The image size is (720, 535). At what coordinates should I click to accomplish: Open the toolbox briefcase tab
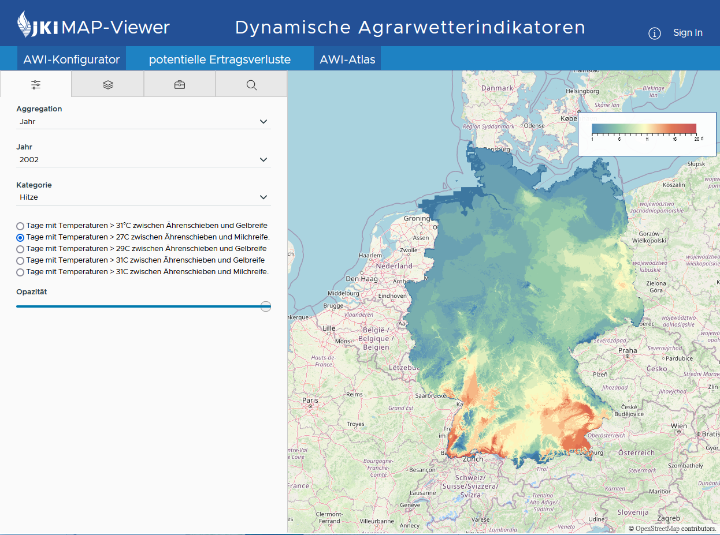pos(180,85)
